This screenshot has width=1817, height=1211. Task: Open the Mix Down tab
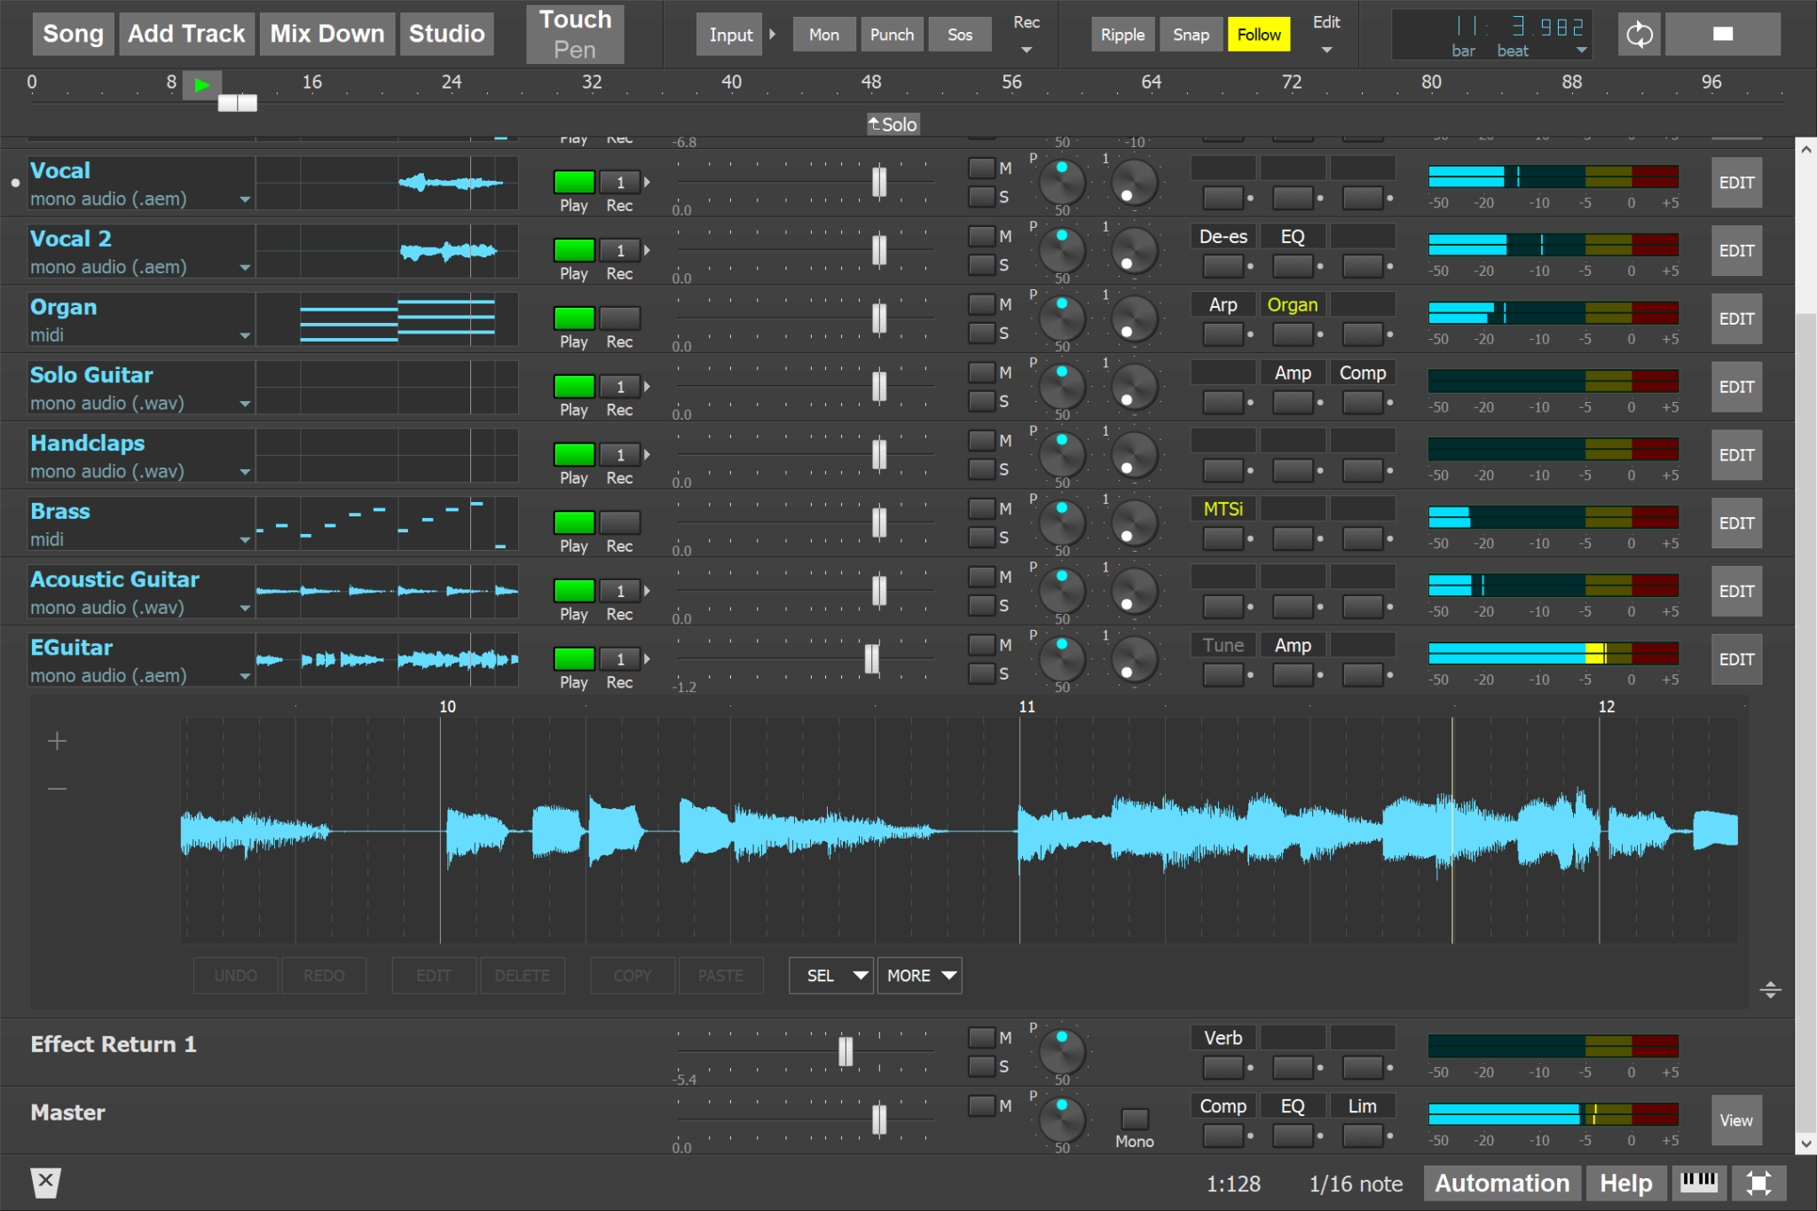[x=326, y=34]
